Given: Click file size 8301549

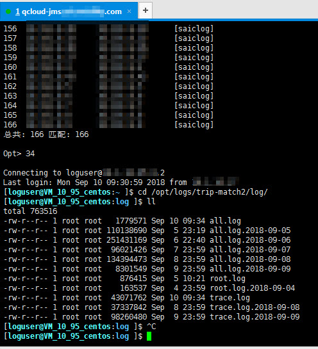Looking at the screenshot, I should point(131,269).
